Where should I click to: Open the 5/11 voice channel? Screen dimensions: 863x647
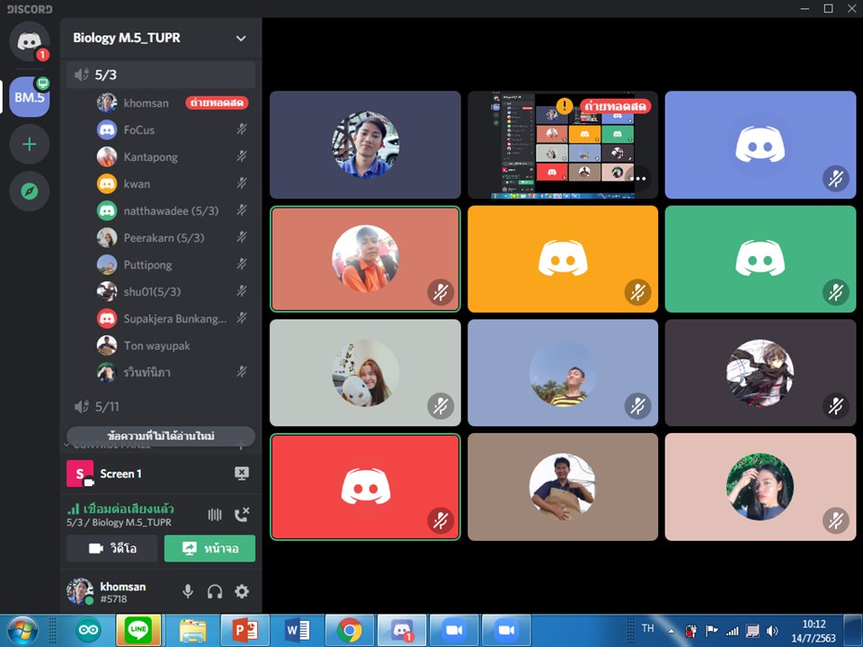point(160,406)
